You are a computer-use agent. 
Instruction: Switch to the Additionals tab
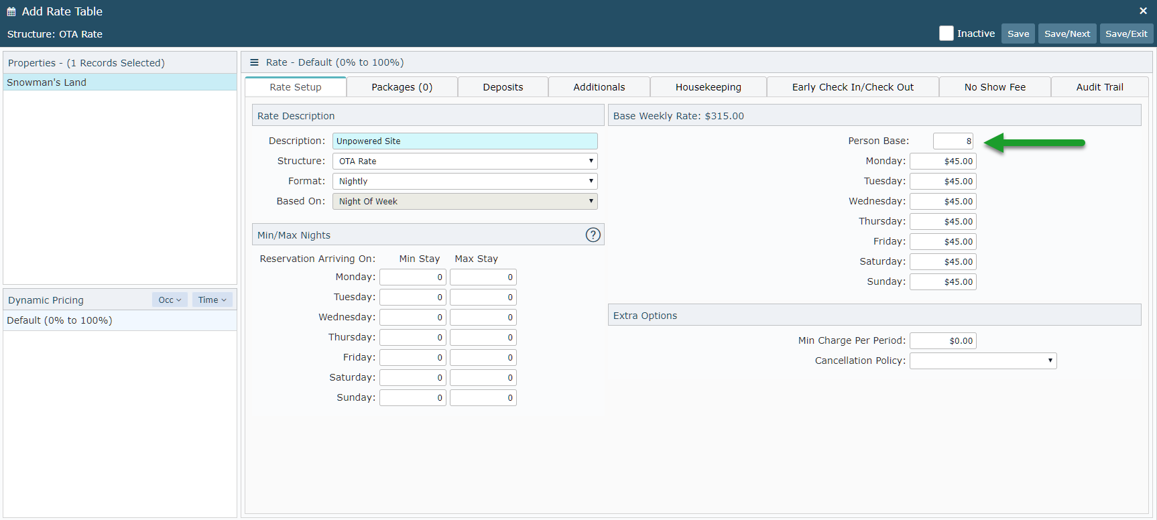coord(599,87)
